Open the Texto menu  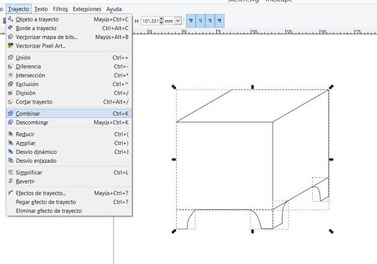coord(41,9)
